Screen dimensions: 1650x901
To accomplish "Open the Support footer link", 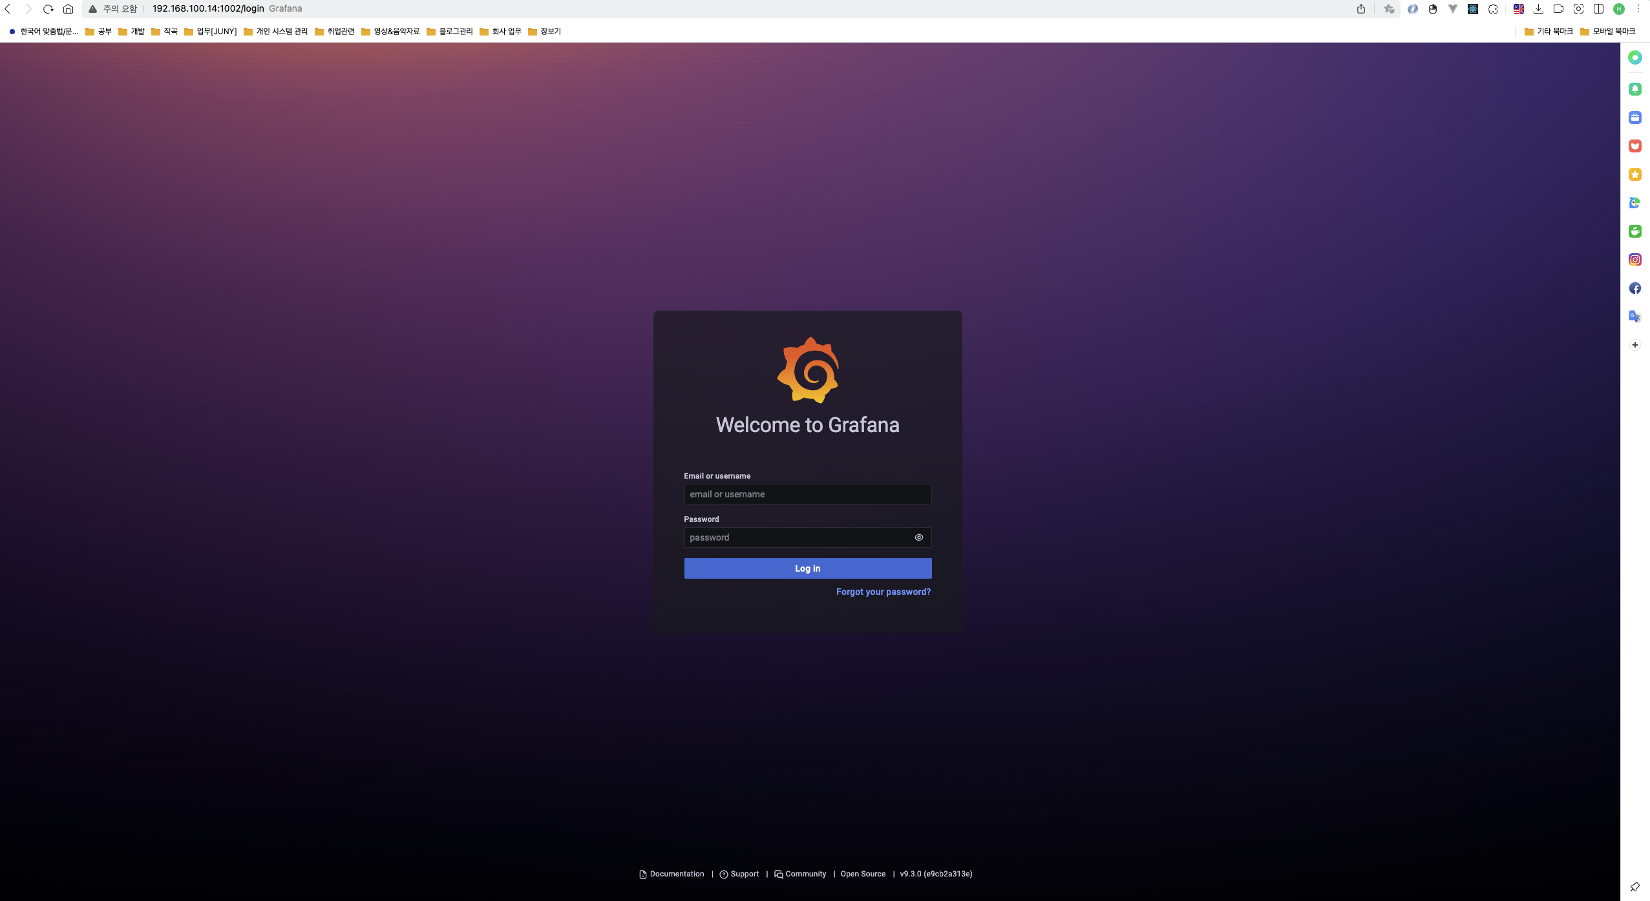I will point(744,874).
